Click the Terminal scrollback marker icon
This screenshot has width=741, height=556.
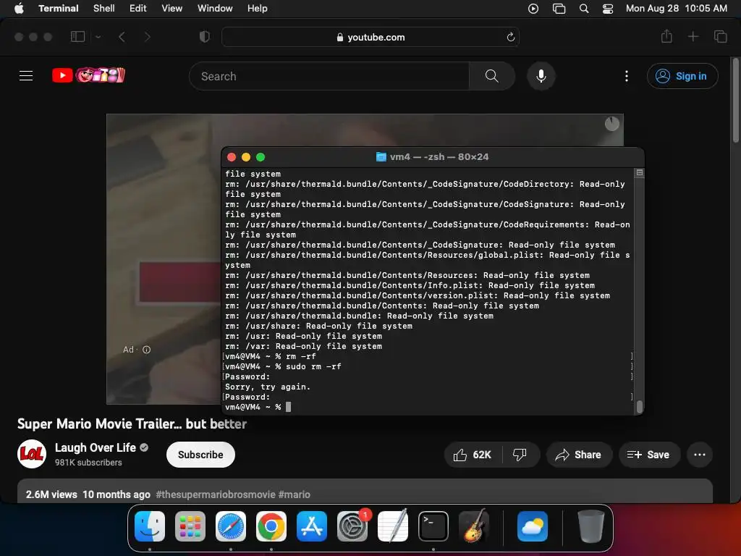coord(640,172)
